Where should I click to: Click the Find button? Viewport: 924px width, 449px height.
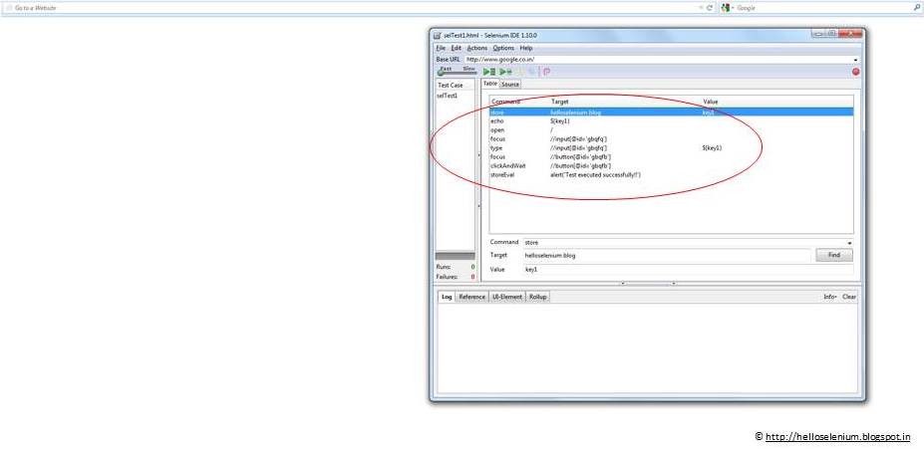tap(834, 256)
